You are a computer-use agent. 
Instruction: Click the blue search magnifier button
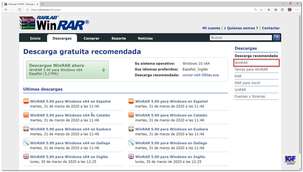277,38
